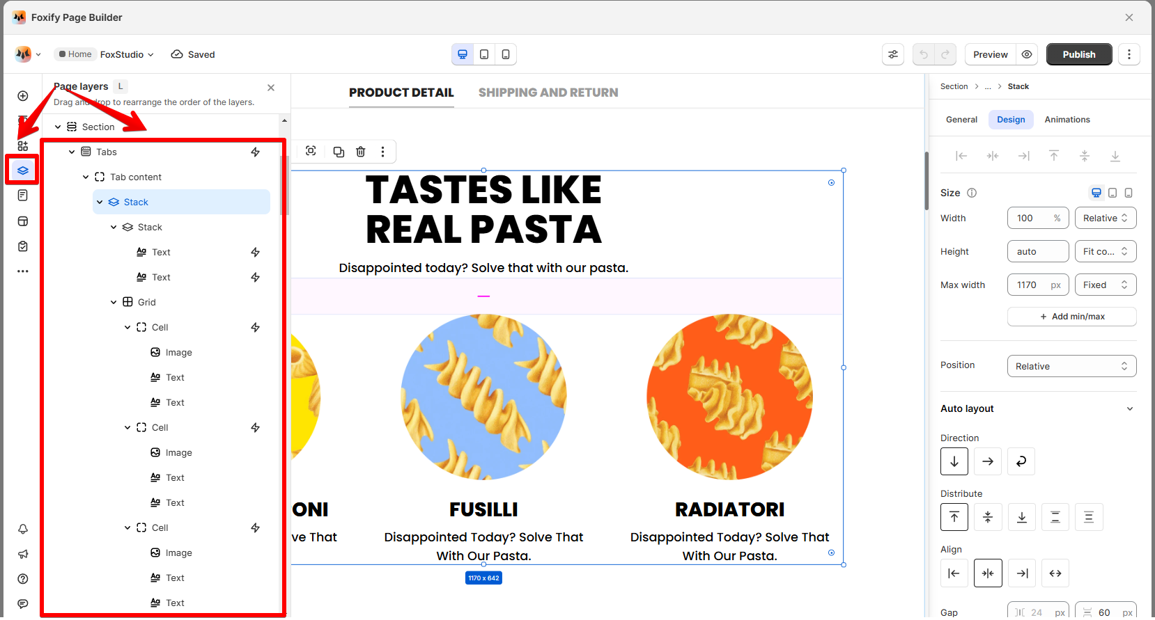Open the page settings sliders icon
Screen dimensions: 1155x620
pos(893,54)
